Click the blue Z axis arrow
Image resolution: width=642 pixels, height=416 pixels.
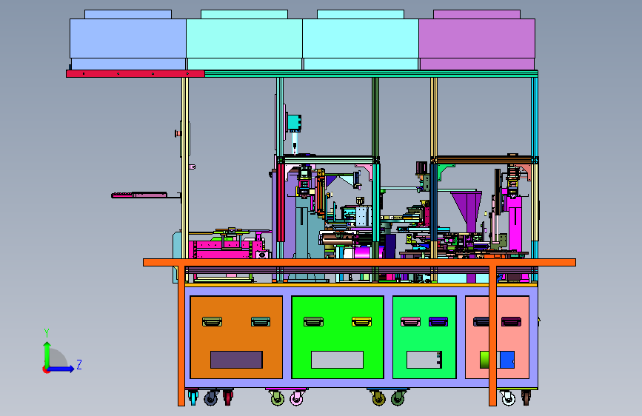tap(61, 369)
